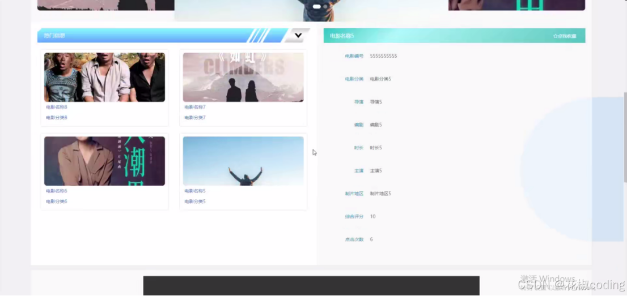Open the 电影名称8 poster thumbnail
Viewport: 627px width, 296px height.
104,77
